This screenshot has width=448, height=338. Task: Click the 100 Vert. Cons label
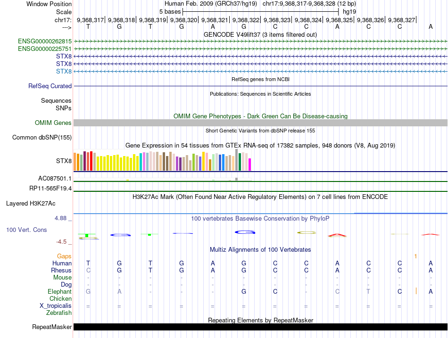point(26,230)
